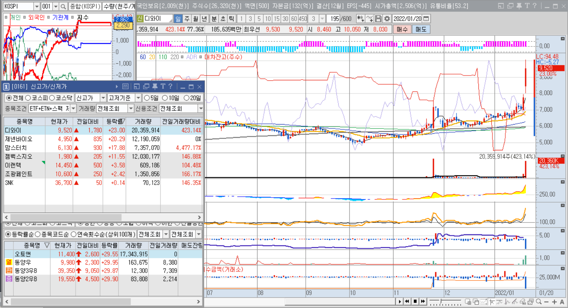568x308 pixels.
Task: Play the chart replay
Action: point(399,301)
